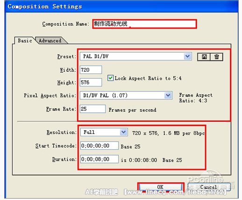Click the Composition Settings title bar
Viewport: 242px width, 200px height.
click(x=121, y=7)
